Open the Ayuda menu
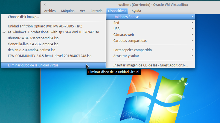Image resolution: width=220 pixels, height=123 pixels. point(136,11)
